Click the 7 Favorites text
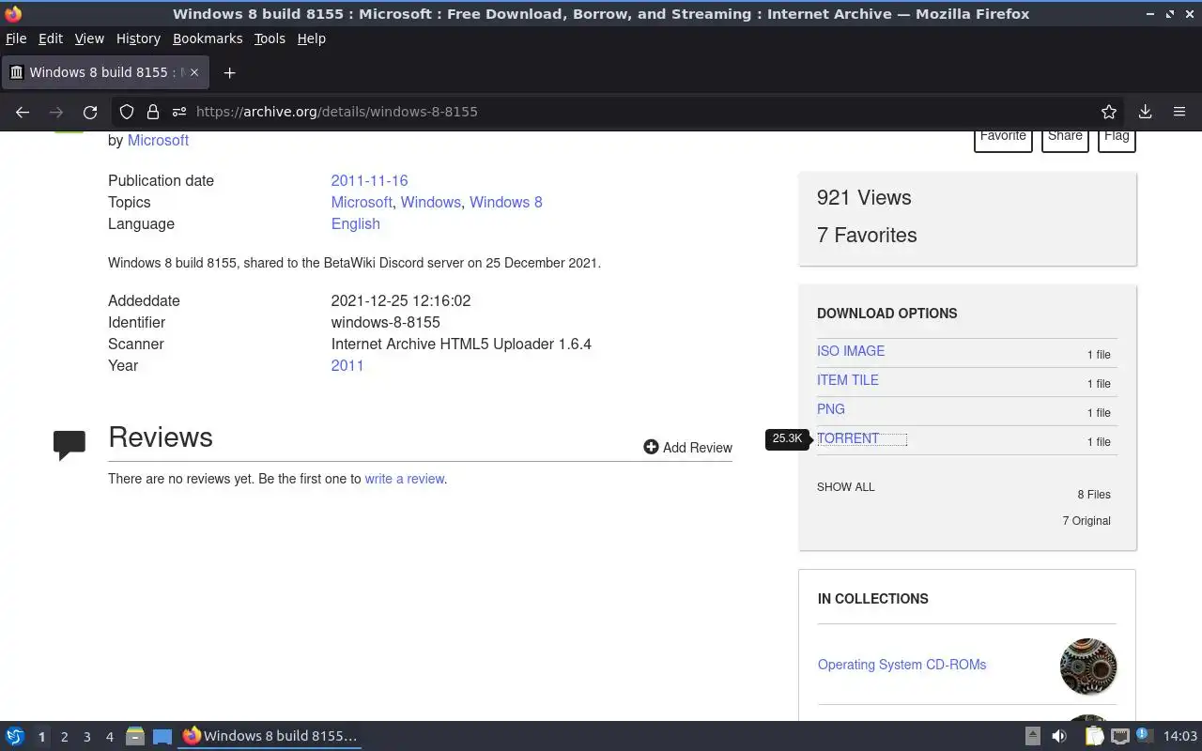 [x=867, y=235]
